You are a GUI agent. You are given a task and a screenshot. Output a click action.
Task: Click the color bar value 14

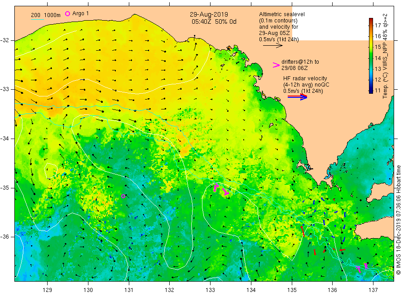pos(378,58)
